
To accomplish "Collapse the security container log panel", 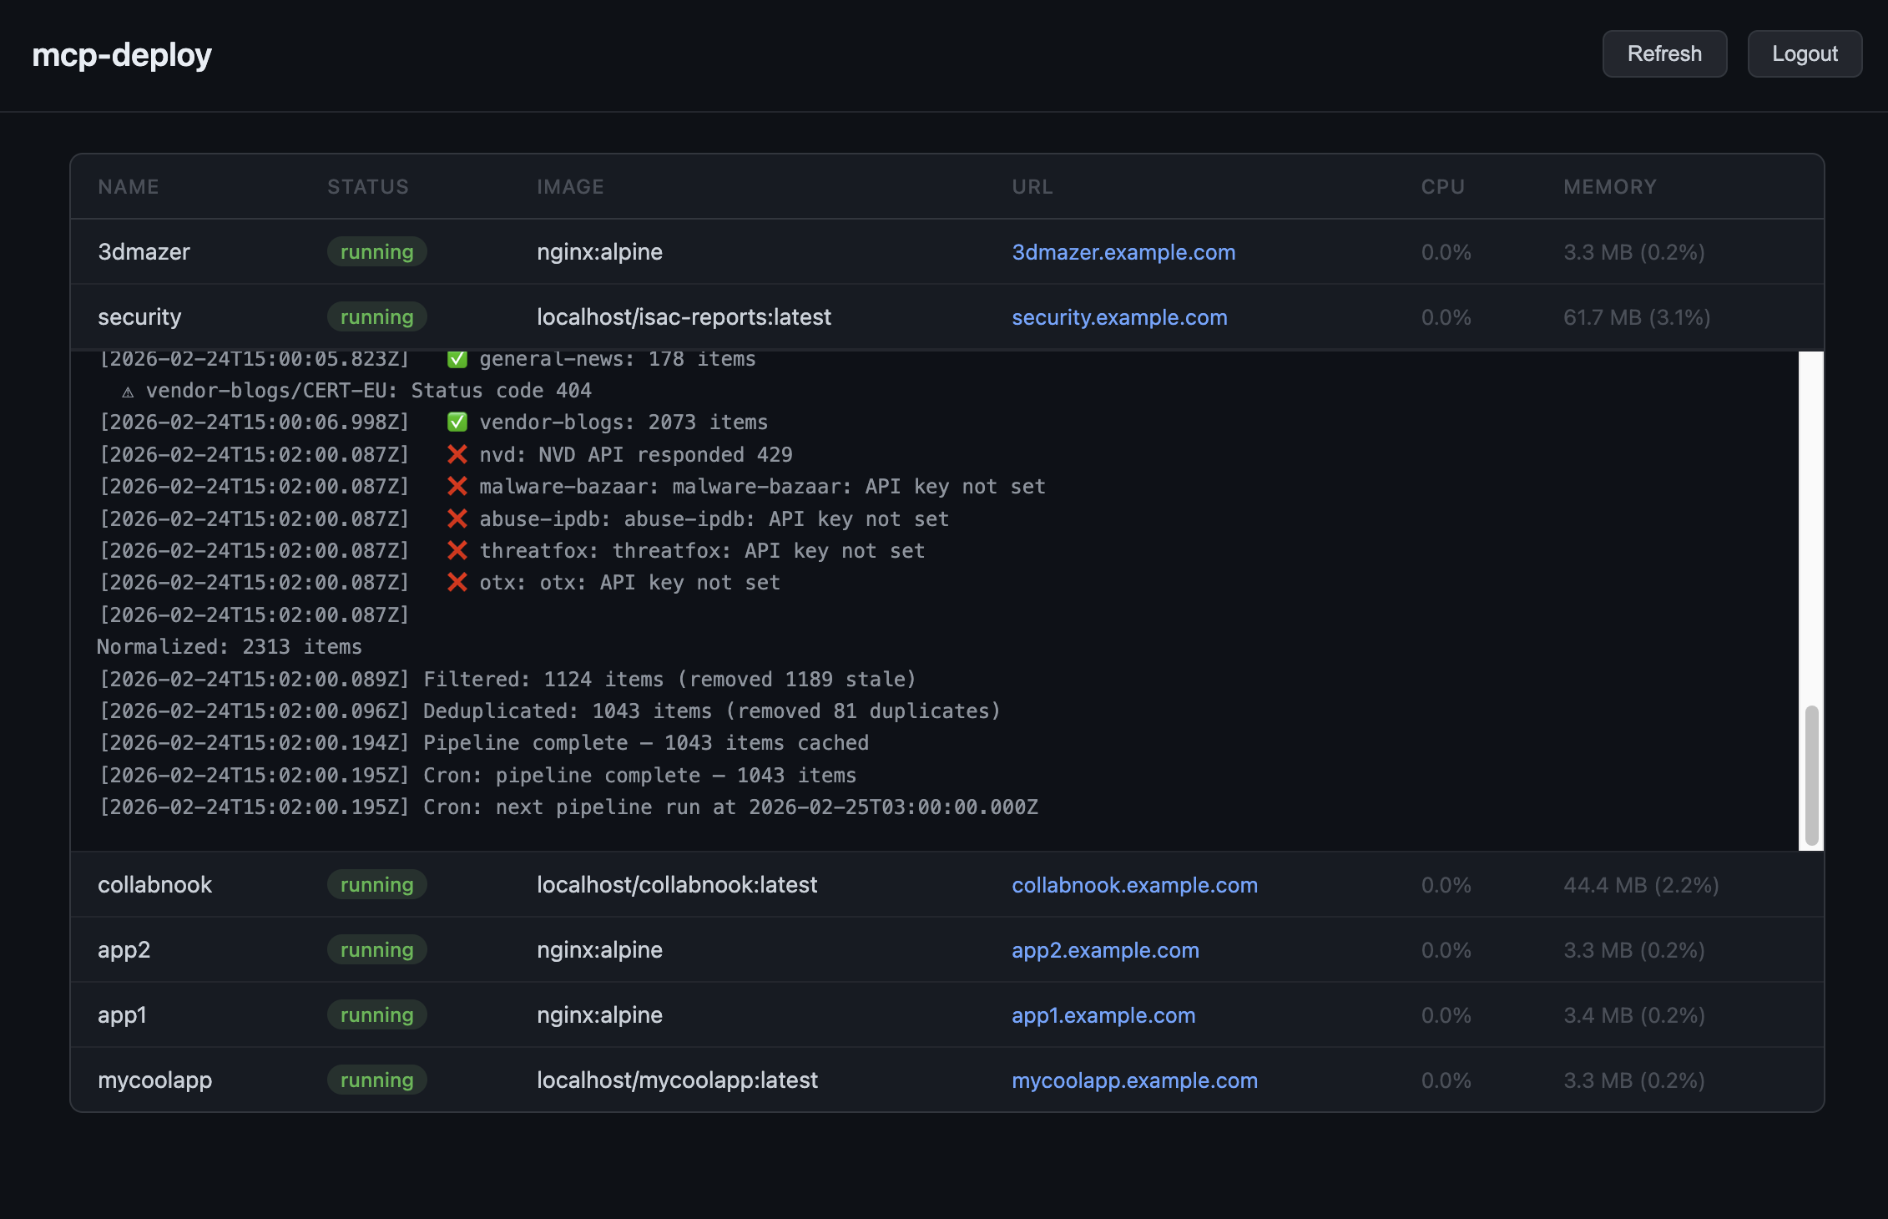I will (x=139, y=316).
